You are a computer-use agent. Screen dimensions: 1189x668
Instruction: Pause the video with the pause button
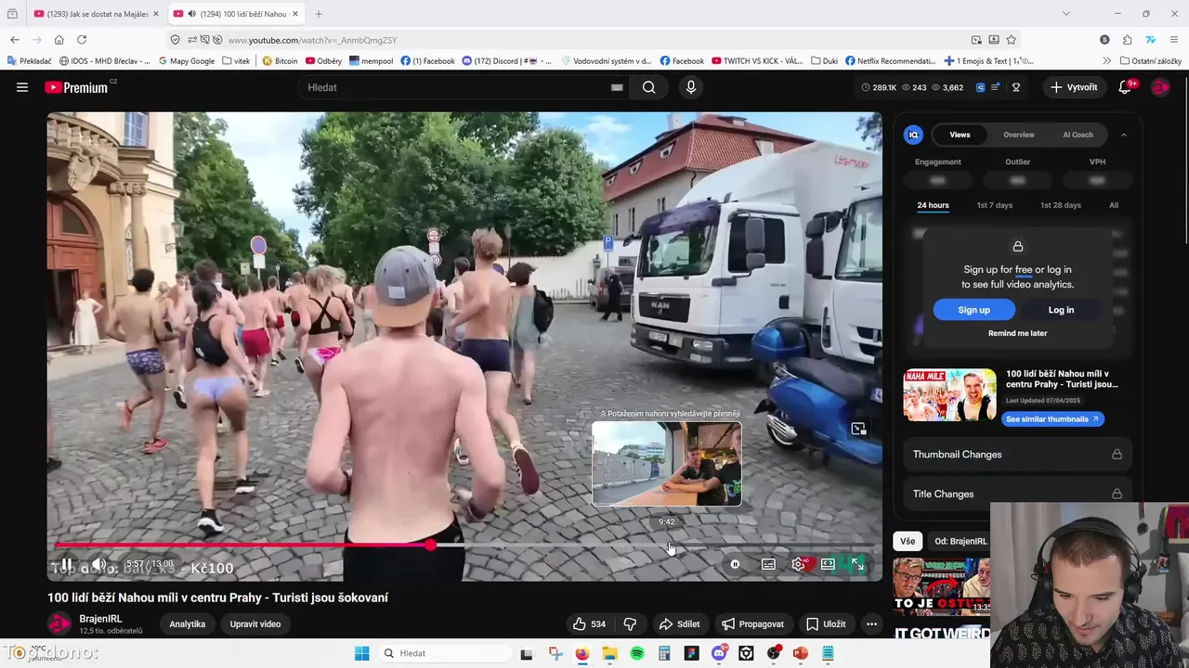coord(66,565)
